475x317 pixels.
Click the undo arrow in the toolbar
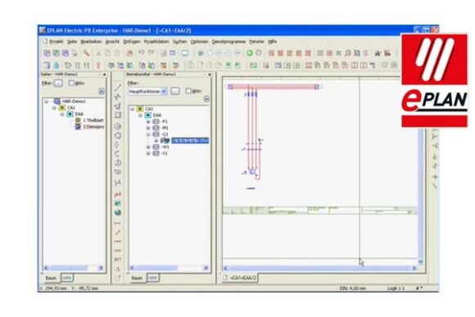pyautogui.click(x=141, y=52)
